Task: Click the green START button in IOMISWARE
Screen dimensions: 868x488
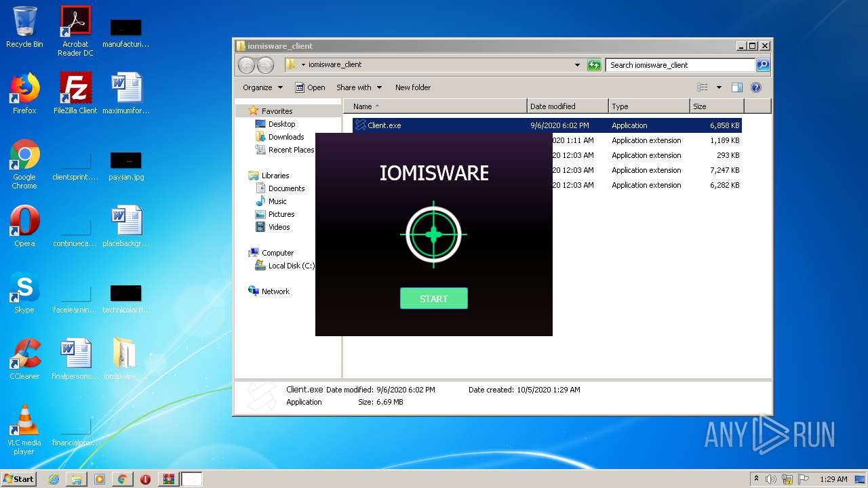Action: pos(433,298)
